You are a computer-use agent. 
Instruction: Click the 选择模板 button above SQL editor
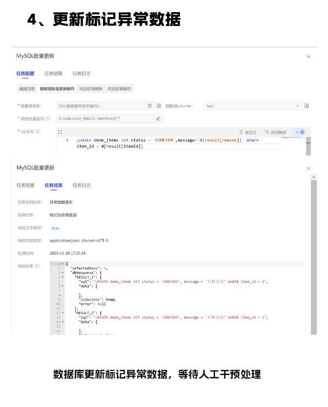pyautogui.click(x=276, y=132)
